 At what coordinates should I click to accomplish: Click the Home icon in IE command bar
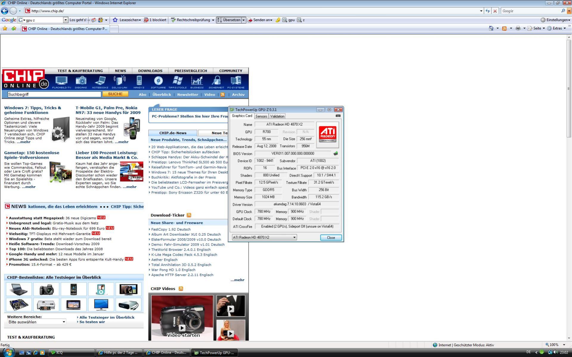[x=491, y=28]
